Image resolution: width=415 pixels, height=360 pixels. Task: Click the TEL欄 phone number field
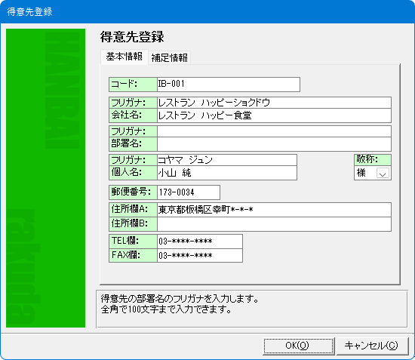(200, 242)
